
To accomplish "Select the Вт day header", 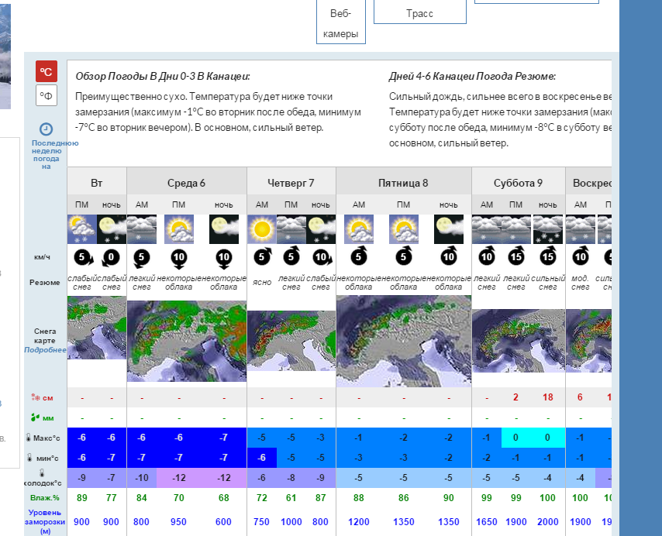I will pyautogui.click(x=97, y=183).
